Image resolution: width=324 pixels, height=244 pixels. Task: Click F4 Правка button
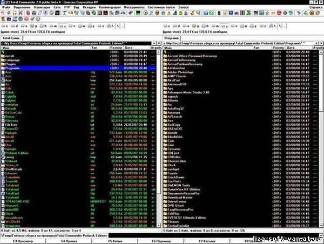click(69, 241)
